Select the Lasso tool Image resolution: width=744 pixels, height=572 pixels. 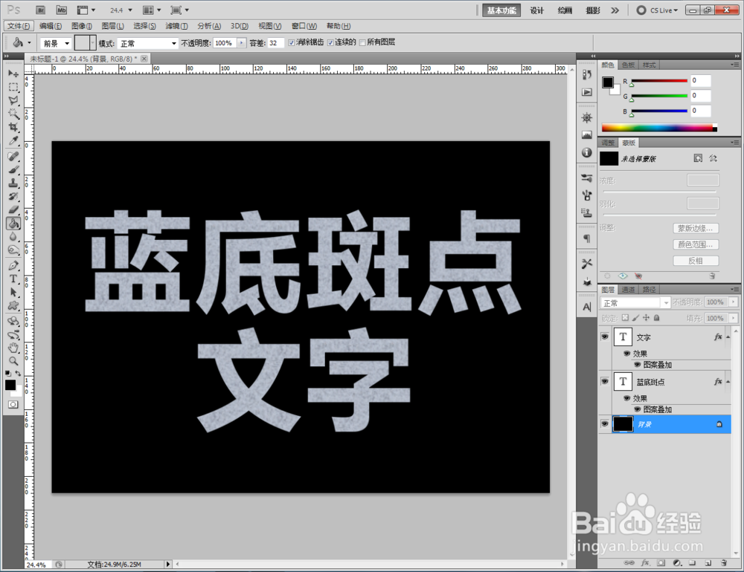13,100
